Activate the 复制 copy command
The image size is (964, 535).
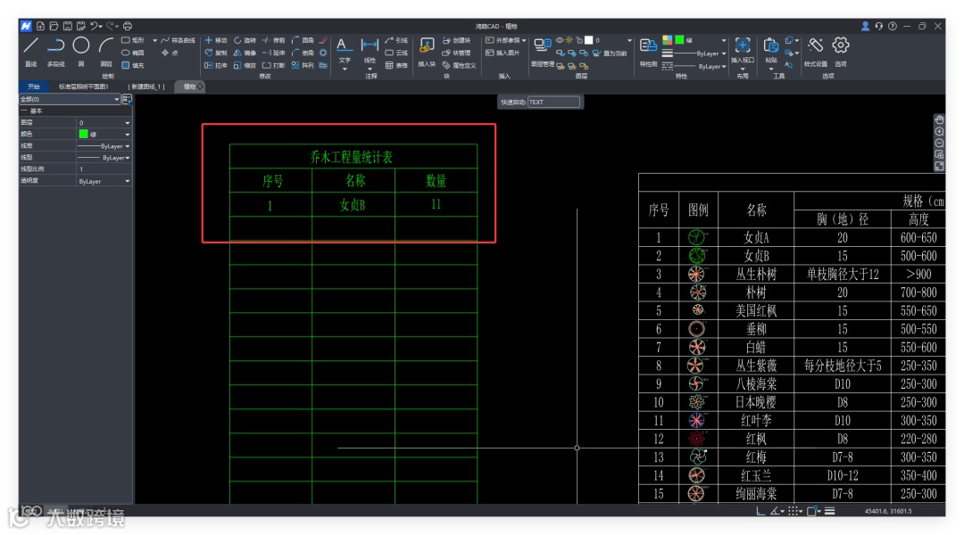coord(216,53)
